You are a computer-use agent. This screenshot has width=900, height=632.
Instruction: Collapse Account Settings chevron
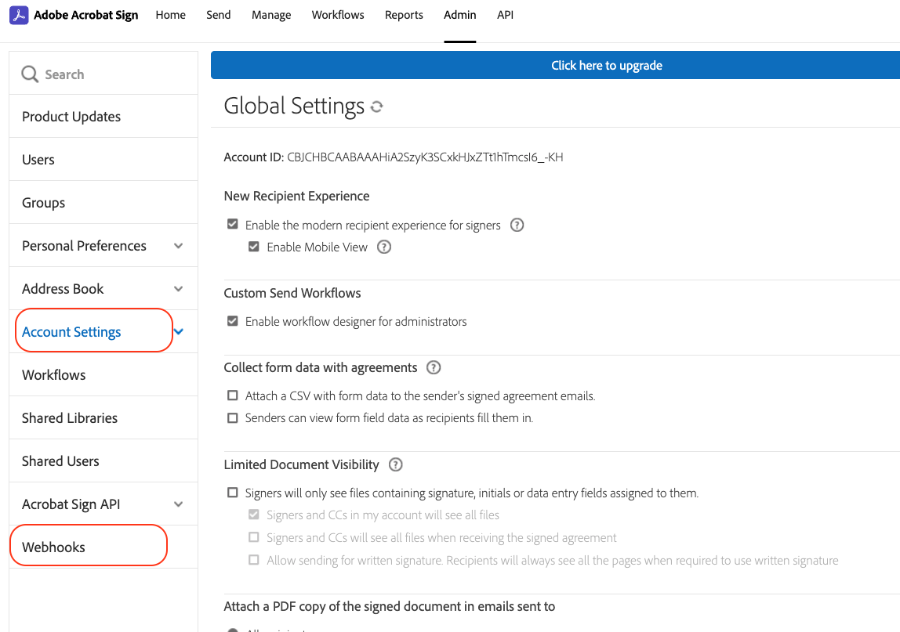point(179,331)
